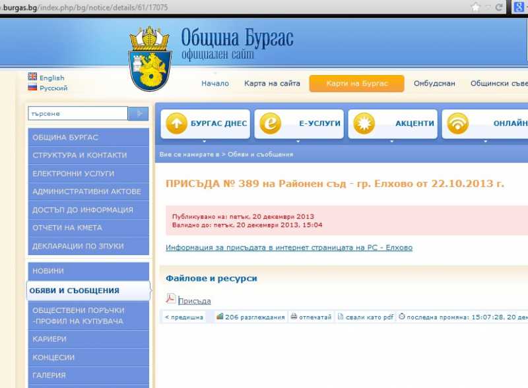
Task: Click the търсене search input field
Action: click(77, 113)
